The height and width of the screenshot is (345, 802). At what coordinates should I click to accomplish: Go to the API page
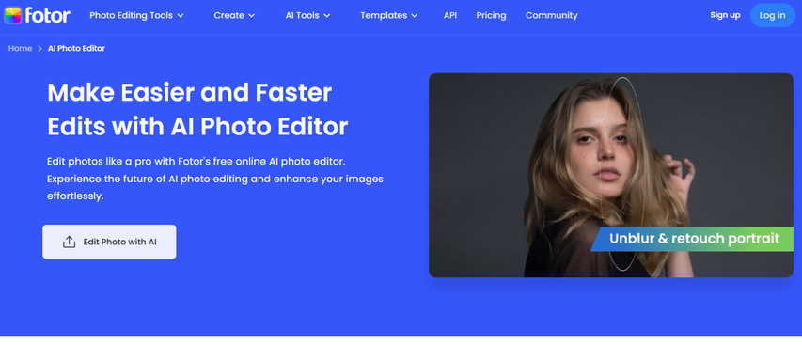click(x=450, y=15)
